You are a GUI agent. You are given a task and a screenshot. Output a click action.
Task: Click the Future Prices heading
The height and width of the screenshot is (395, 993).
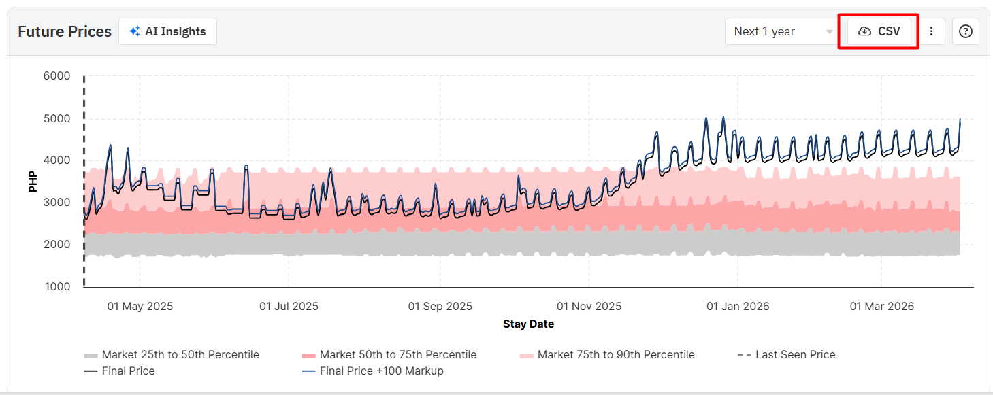pyautogui.click(x=65, y=31)
